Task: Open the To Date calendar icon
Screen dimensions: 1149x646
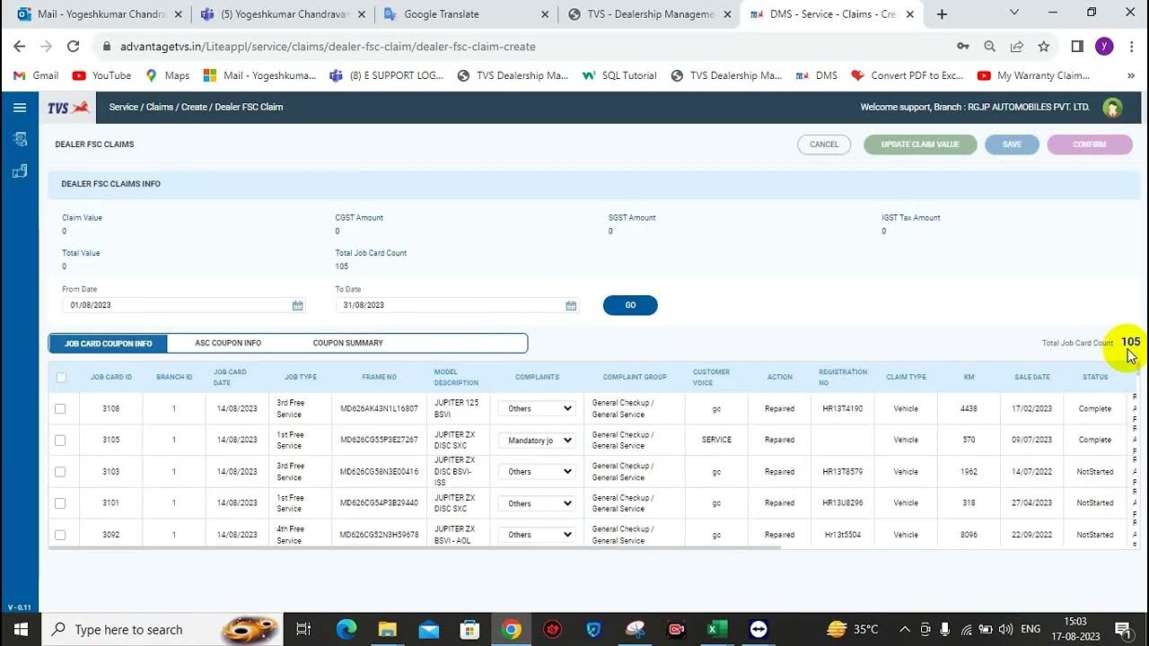Action: click(571, 306)
